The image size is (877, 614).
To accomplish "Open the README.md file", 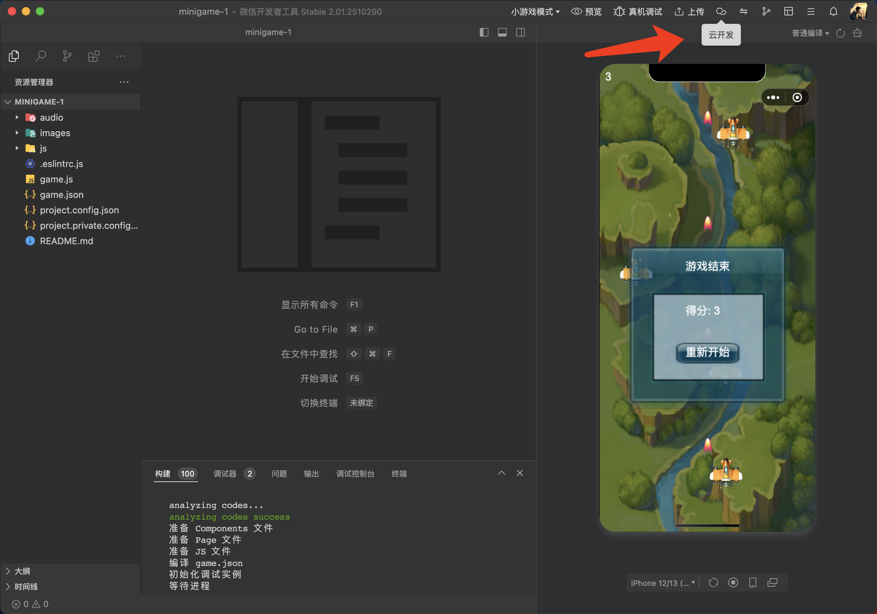I will coord(71,241).
